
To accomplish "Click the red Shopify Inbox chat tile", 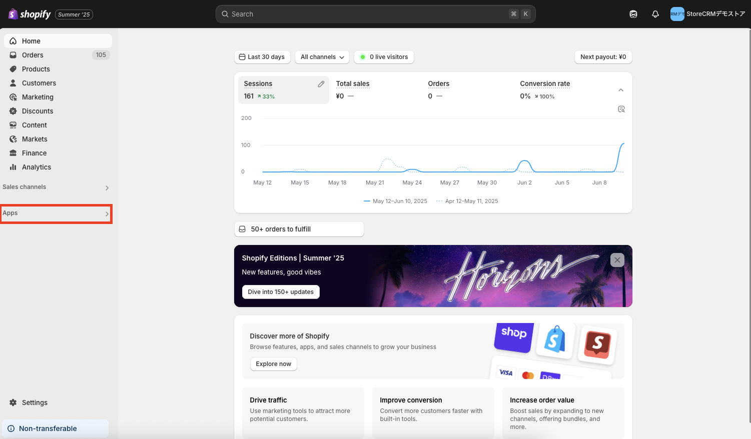I will 597,344.
